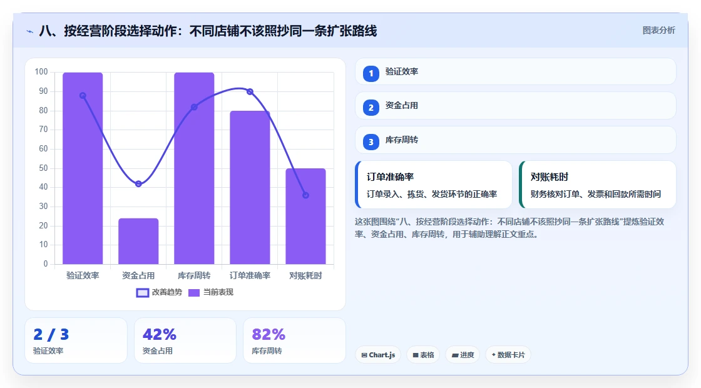Click the number 3 badge for 库存周转
Image resolution: width=701 pixels, height=388 pixels.
(x=371, y=141)
